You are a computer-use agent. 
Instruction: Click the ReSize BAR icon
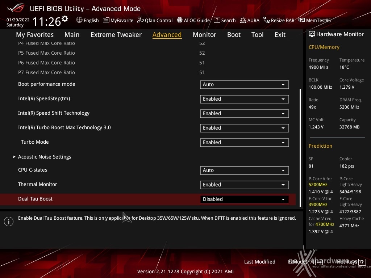[x=267, y=20]
